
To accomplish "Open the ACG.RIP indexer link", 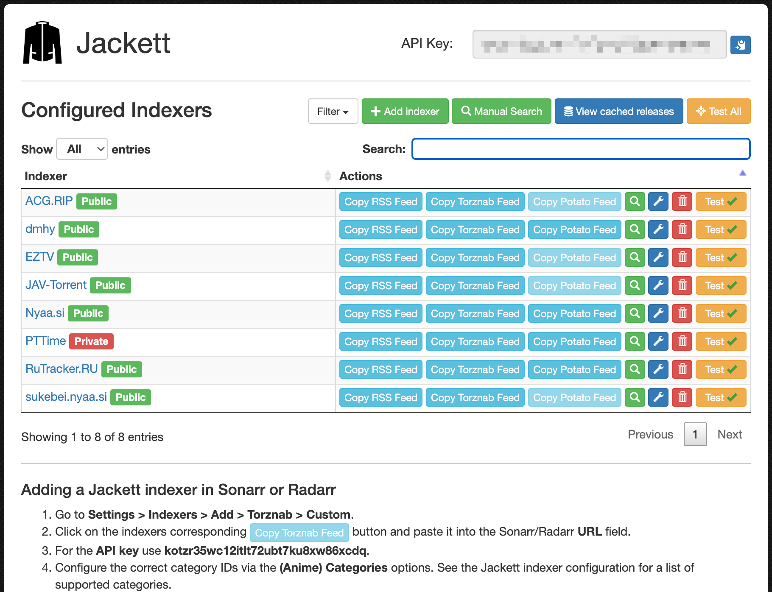I will (49, 201).
